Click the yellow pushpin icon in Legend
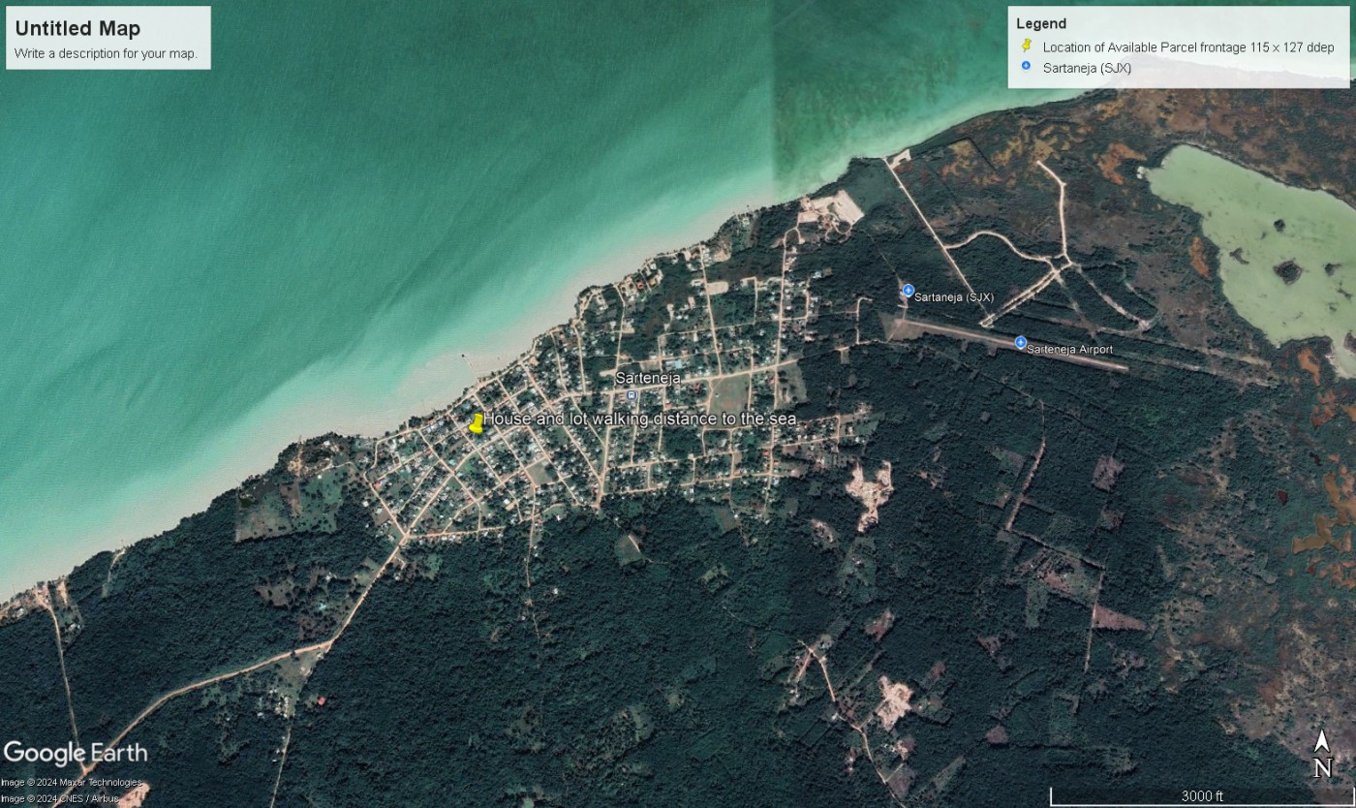The image size is (1356, 808). (x=1026, y=47)
